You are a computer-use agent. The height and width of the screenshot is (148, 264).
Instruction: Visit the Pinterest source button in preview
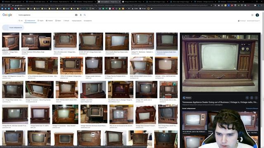pyautogui.click(x=187, y=98)
